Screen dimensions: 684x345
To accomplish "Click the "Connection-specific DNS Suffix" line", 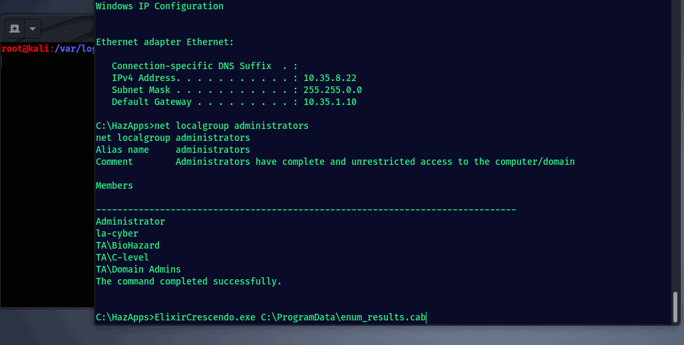I will [x=193, y=66].
